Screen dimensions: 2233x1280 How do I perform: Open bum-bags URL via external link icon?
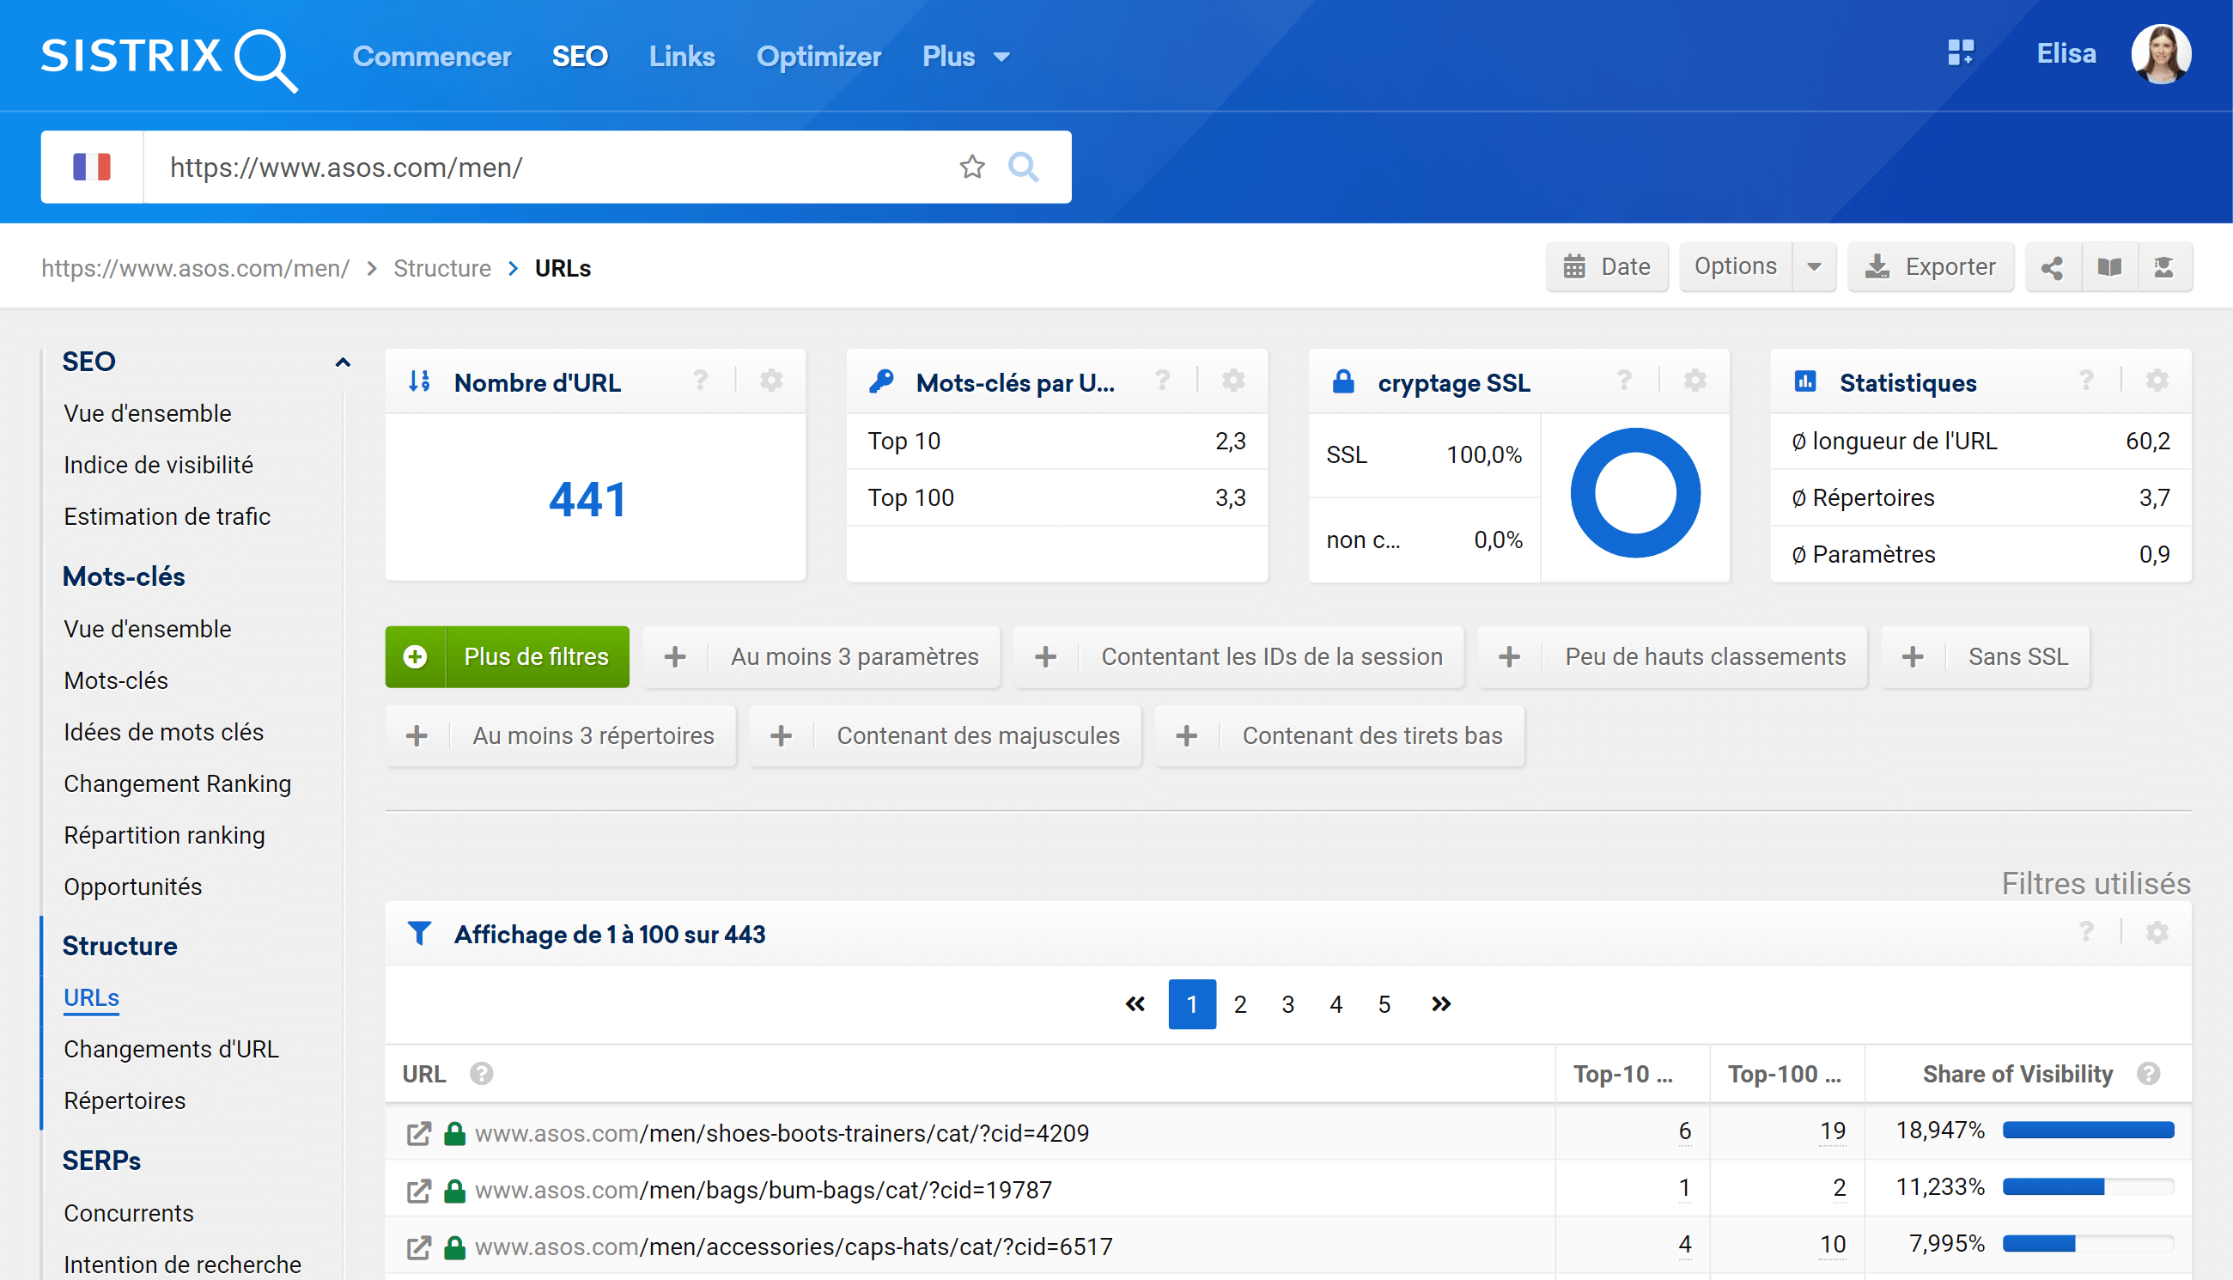[x=418, y=1191]
